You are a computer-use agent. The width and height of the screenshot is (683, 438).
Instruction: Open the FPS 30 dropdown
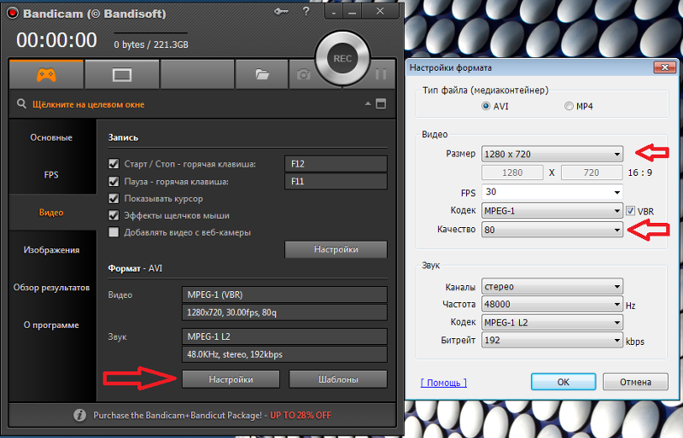[552, 192]
